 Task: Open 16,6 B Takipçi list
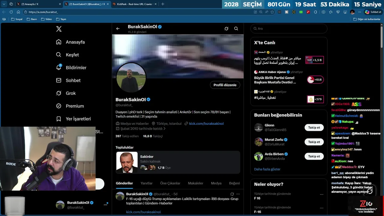[x=153, y=136]
